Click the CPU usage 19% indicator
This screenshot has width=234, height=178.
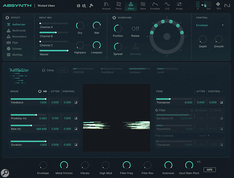pyautogui.click(x=219, y=6)
